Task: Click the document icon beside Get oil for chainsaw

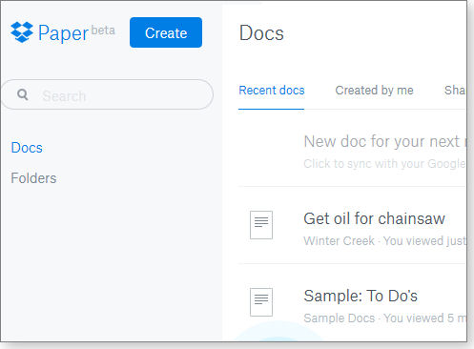Action: (x=261, y=225)
